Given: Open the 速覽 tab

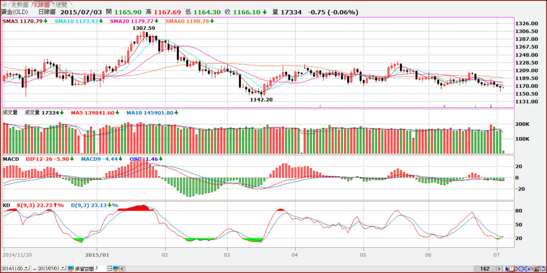Looking at the screenshot, I should click(x=61, y=4).
